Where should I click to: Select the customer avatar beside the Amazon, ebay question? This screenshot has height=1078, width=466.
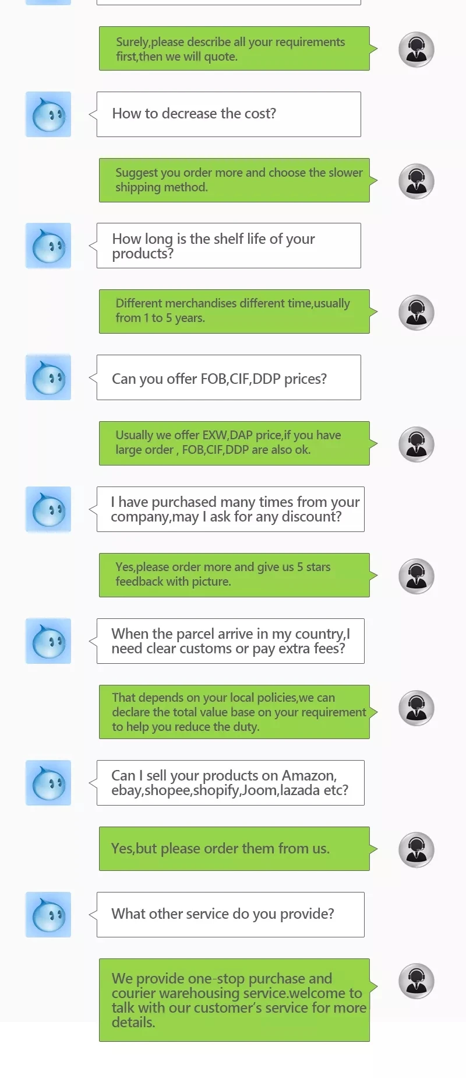pos(48,783)
